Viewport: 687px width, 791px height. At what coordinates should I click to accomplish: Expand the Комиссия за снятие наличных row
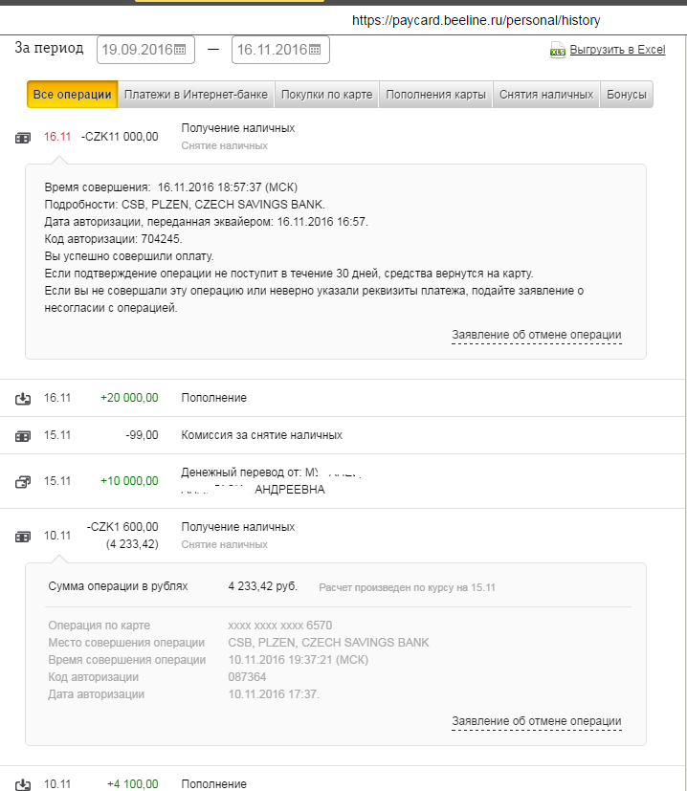(261, 435)
